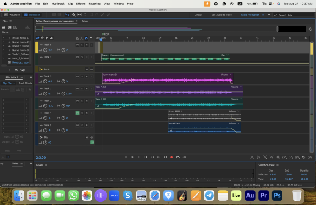Open workspace overflow chevron beside Radio Production
This screenshot has height=205, width=316.
click(x=269, y=15)
